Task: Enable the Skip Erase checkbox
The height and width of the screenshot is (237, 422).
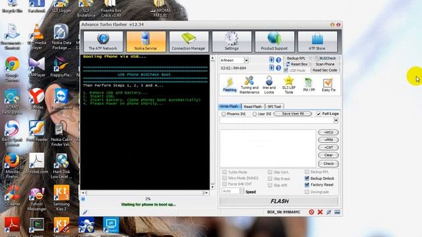Action: tap(270, 178)
